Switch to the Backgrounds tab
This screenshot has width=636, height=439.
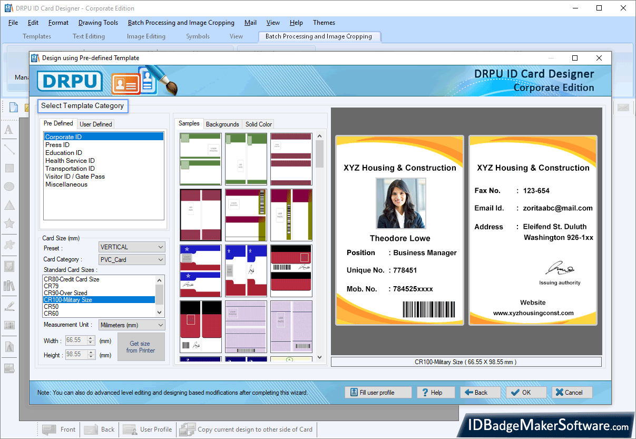tap(222, 124)
